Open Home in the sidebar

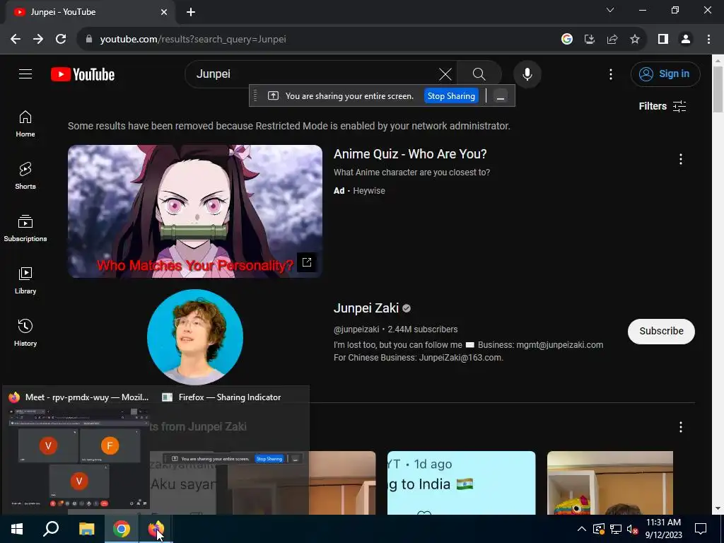[x=25, y=124]
